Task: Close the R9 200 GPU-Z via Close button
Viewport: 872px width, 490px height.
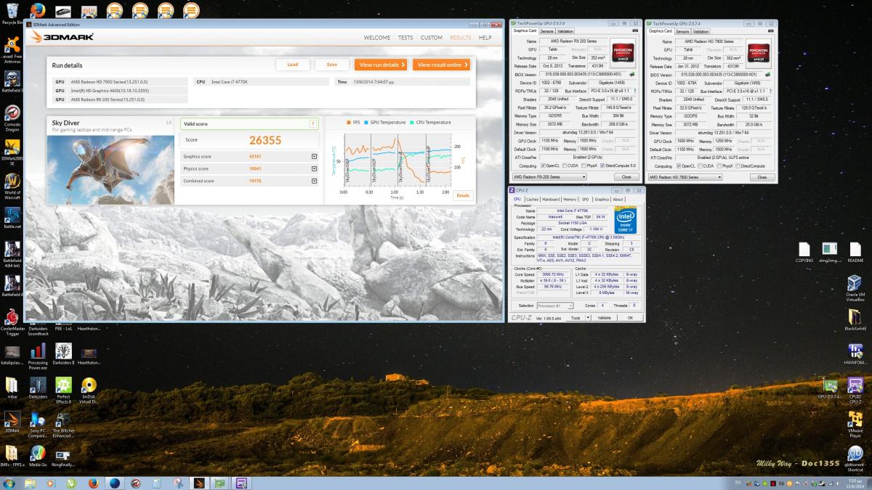Action: tap(626, 177)
